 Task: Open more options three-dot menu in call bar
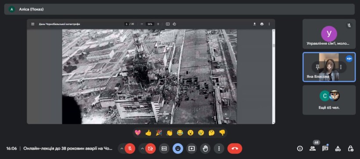(x=219, y=148)
